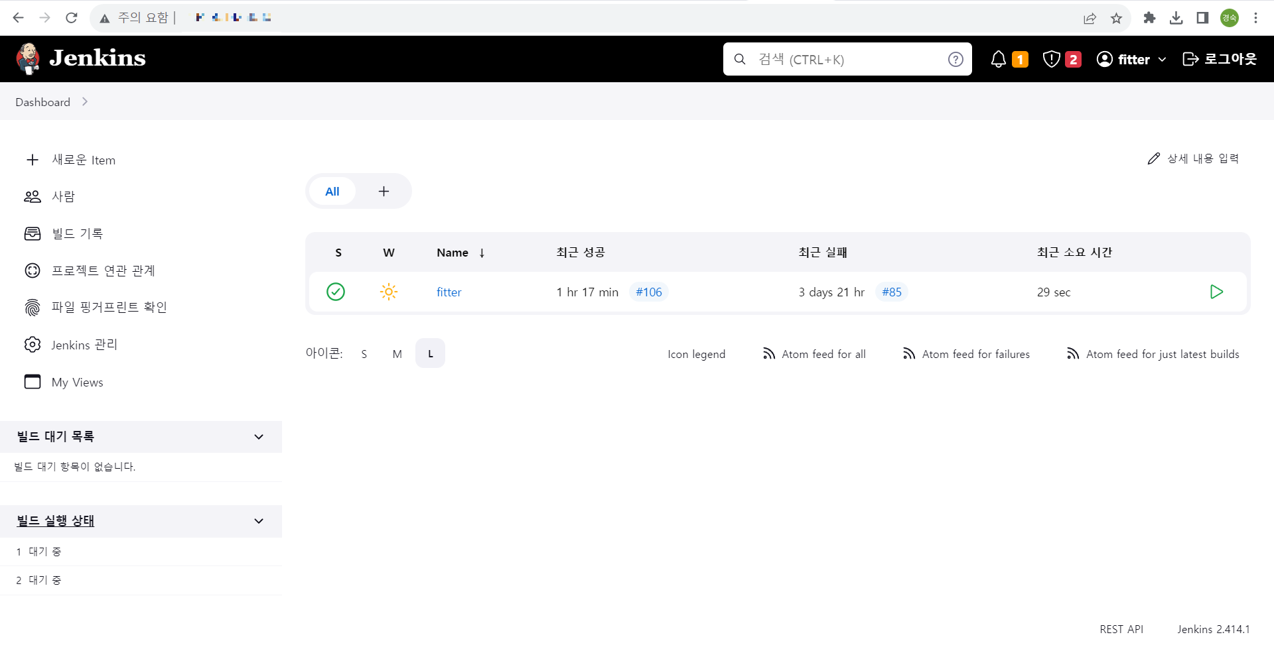The image size is (1274, 655).
Task: Sort by Name column header
Action: pyautogui.click(x=461, y=253)
